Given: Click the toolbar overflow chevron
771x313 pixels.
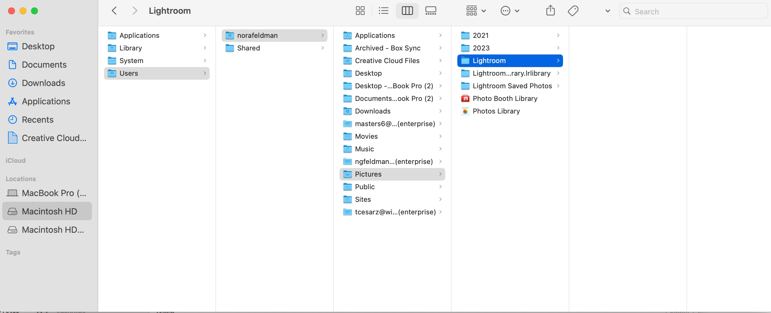Looking at the screenshot, I should tap(608, 11).
